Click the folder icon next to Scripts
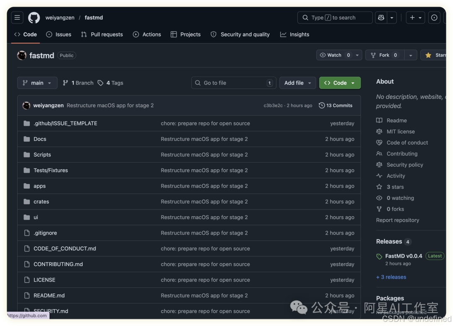Screen dimensions: 453x326 26,155
